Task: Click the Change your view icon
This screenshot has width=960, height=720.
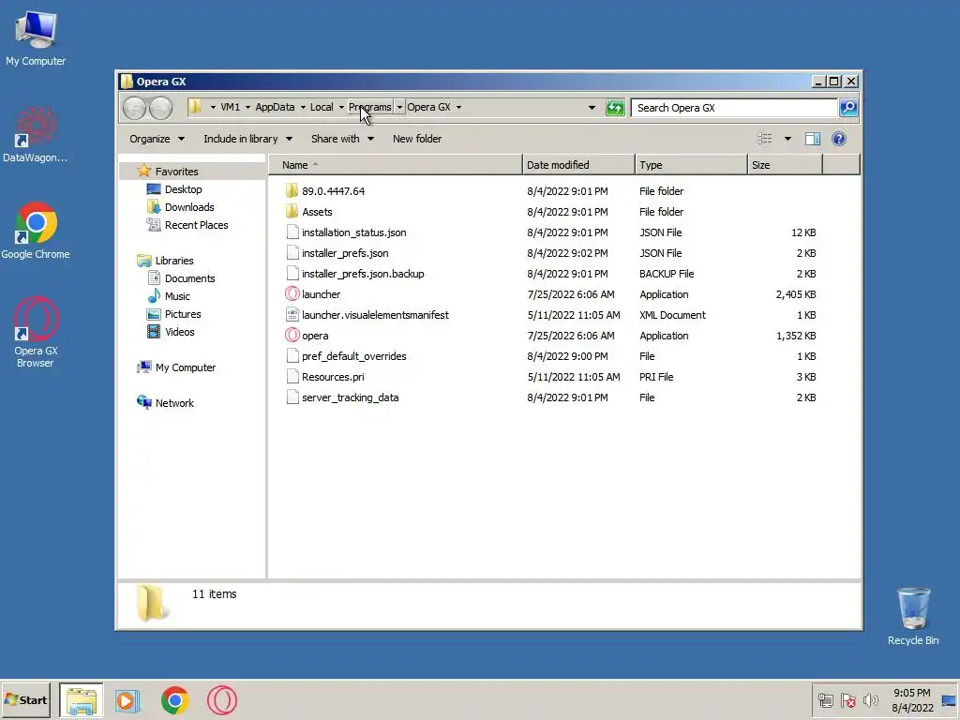Action: [765, 139]
